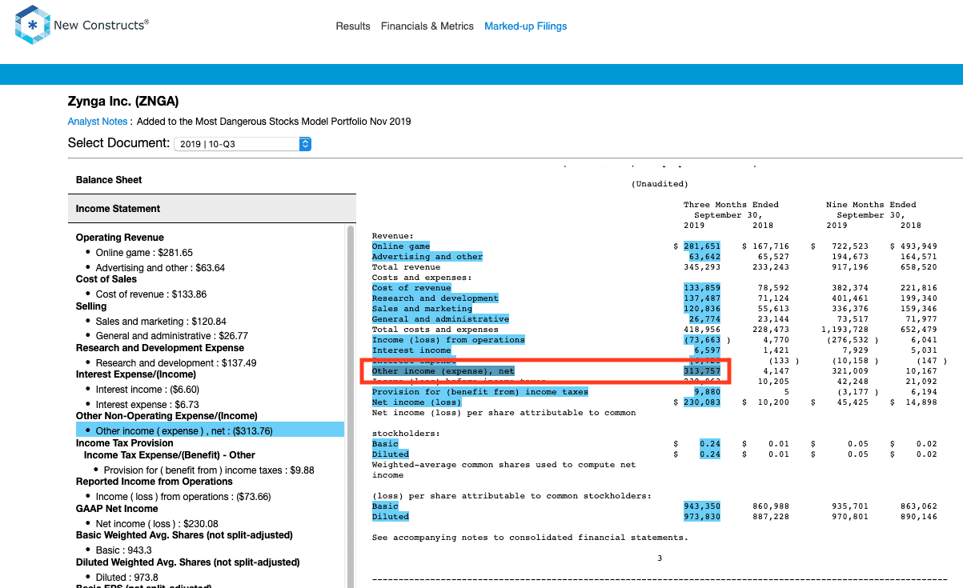Click Total costs and expenses value 418,956

pyautogui.click(x=702, y=330)
